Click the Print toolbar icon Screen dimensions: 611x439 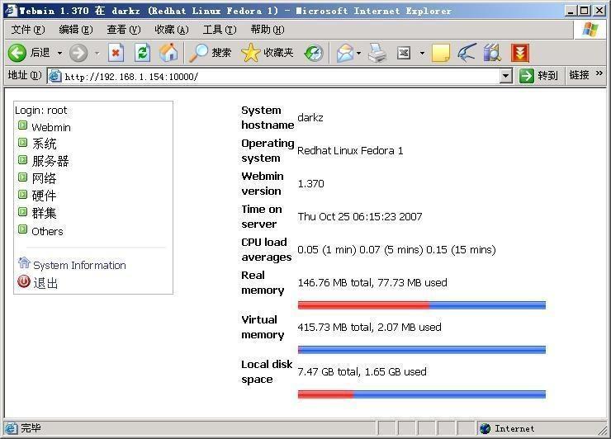[377, 53]
